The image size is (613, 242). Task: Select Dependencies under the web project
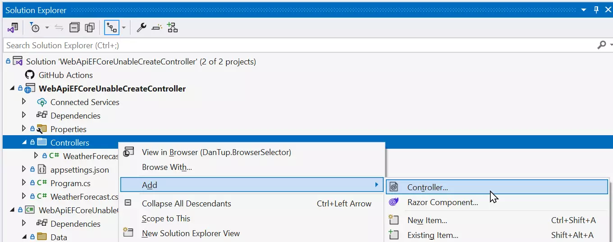[75, 115]
